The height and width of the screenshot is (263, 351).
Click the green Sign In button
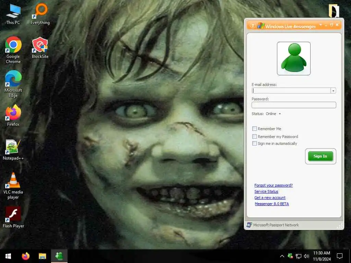pyautogui.click(x=320, y=156)
